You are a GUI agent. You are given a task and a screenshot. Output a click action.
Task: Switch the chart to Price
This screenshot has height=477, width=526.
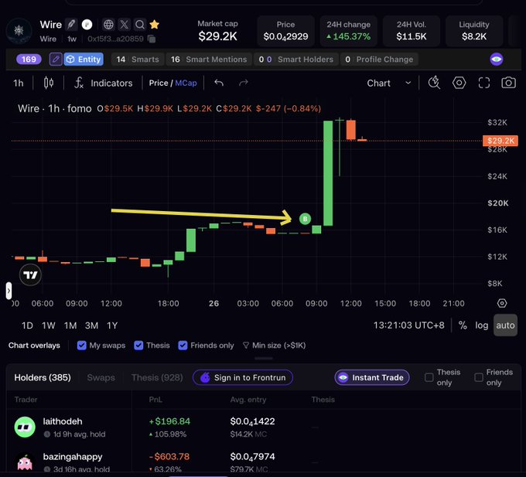tap(159, 83)
